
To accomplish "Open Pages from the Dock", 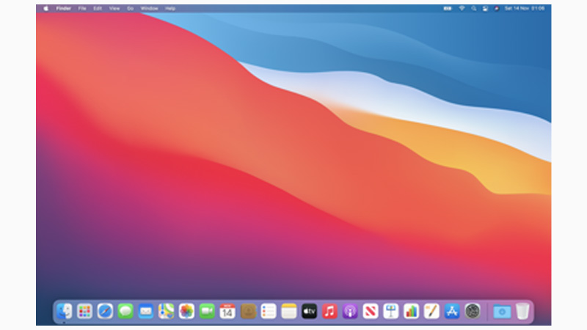I will (x=431, y=311).
